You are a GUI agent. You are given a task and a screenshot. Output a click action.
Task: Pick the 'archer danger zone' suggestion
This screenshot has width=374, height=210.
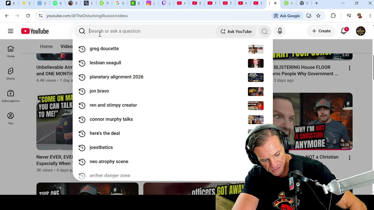(x=160, y=176)
